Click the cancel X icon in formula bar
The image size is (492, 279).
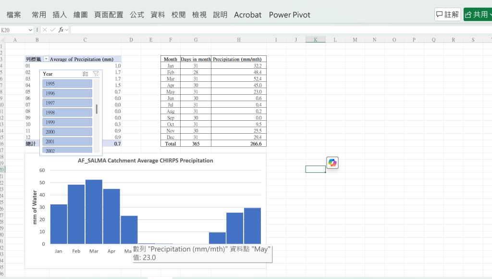tap(45, 30)
